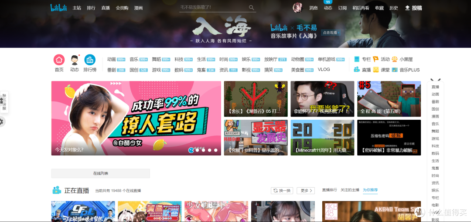Click the 直播 icon in right shortcuts
The height and width of the screenshot is (222, 471).
pyautogui.click(x=357, y=70)
